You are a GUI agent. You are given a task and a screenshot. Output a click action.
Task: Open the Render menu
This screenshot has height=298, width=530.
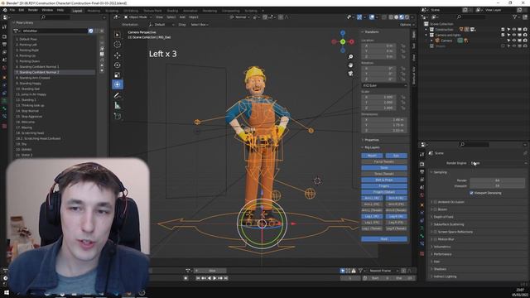(x=33, y=11)
